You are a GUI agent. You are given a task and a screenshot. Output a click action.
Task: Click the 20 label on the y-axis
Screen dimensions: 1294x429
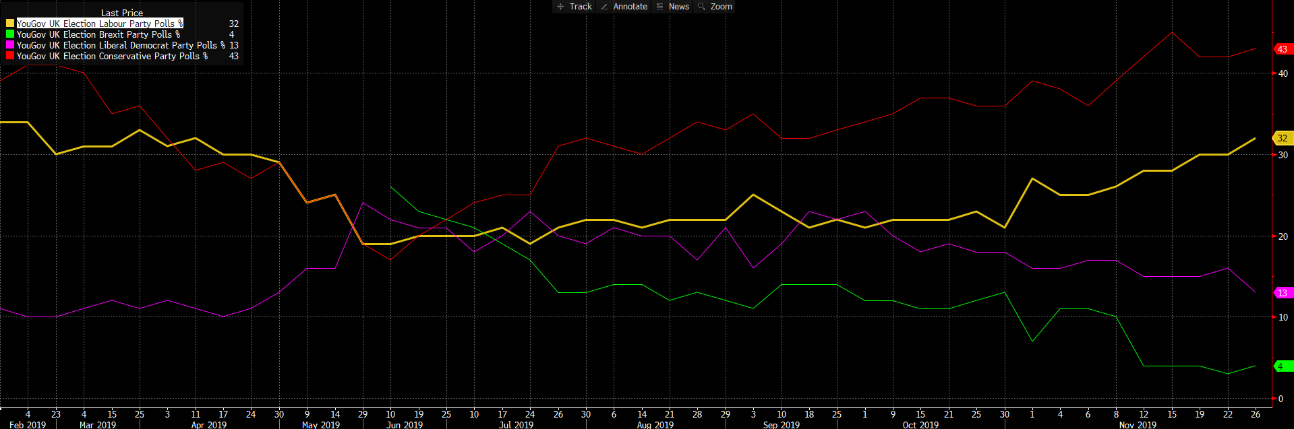pos(1283,236)
